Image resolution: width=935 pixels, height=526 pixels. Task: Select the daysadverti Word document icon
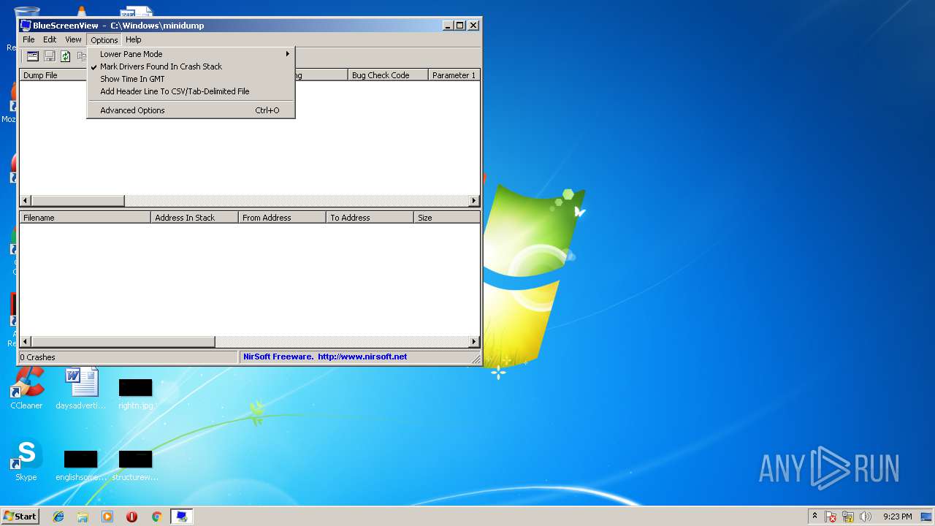point(80,388)
